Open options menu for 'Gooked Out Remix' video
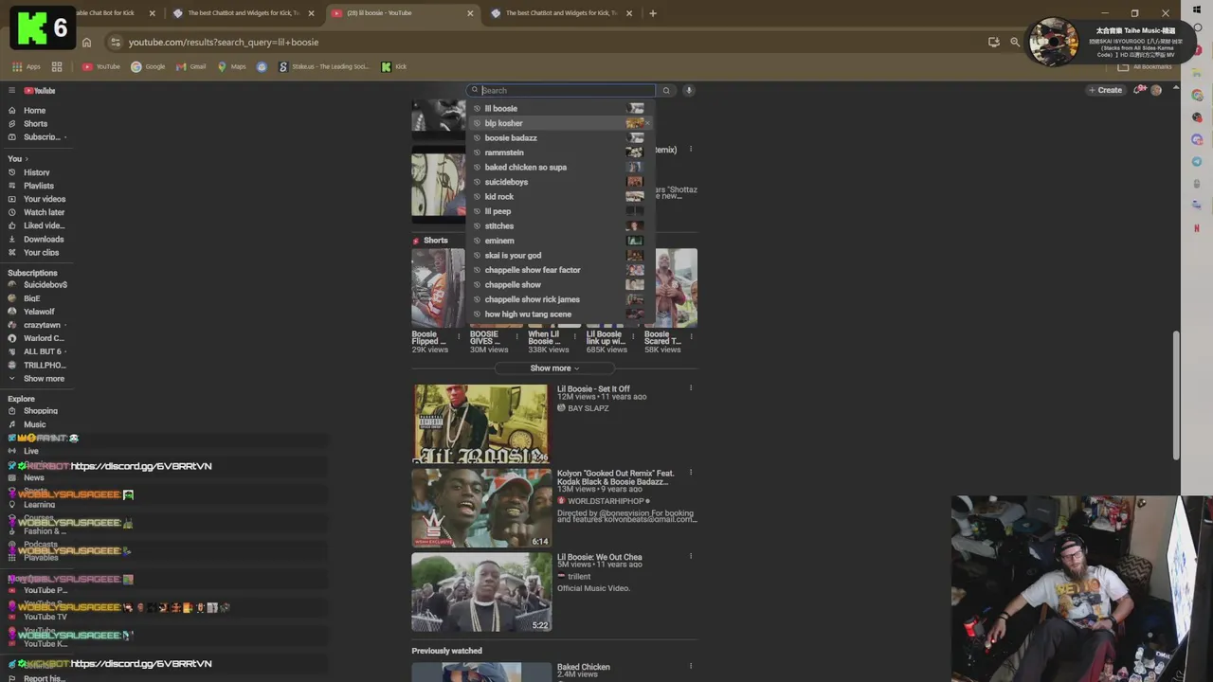 691,473
